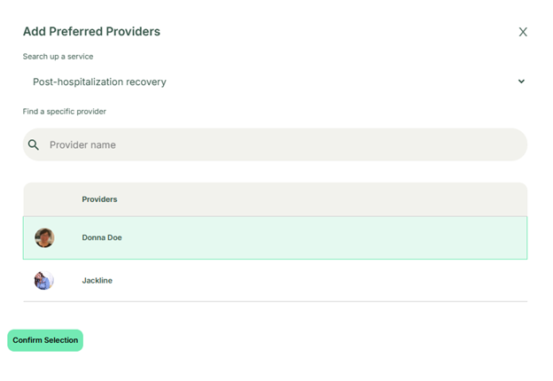
Task: Click the Providers column header
Action: tap(100, 199)
